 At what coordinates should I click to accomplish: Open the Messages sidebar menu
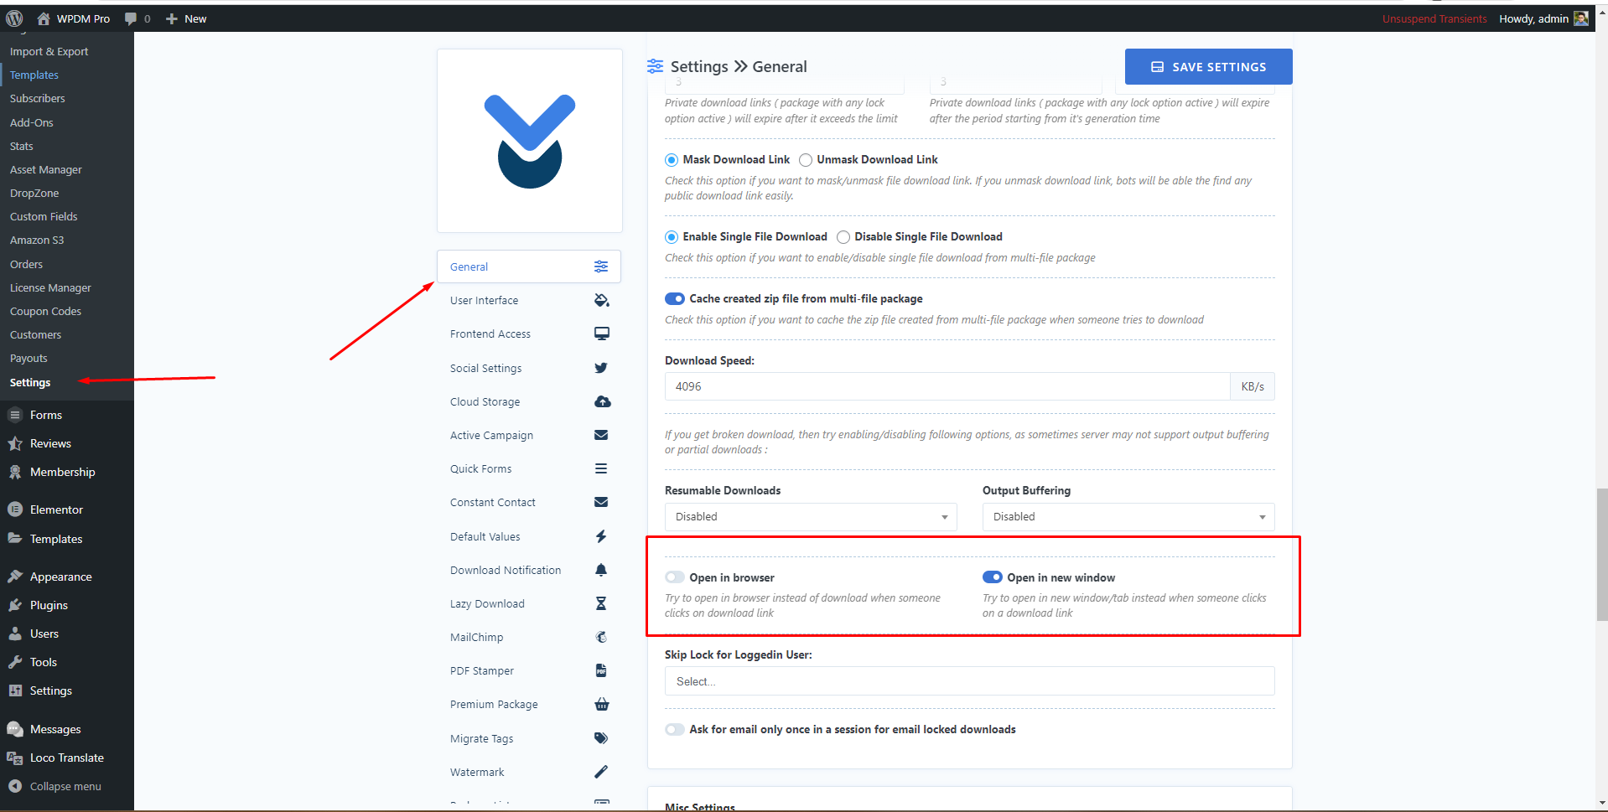coord(55,729)
